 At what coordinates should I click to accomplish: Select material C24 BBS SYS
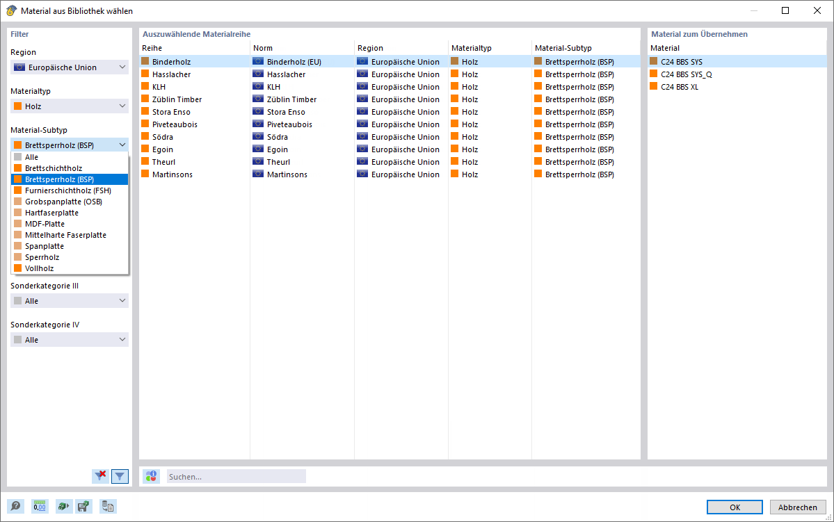pyautogui.click(x=737, y=62)
